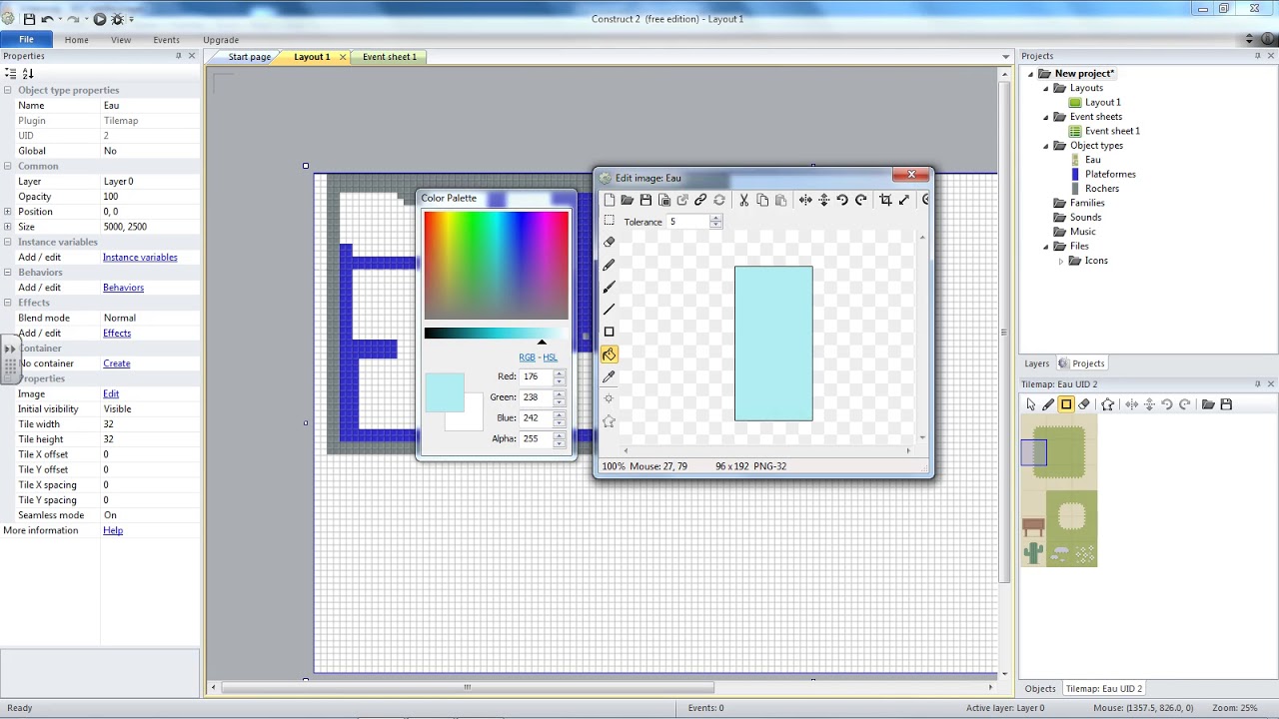Click the Behaviors link
This screenshot has width=1279, height=719.
(x=123, y=288)
